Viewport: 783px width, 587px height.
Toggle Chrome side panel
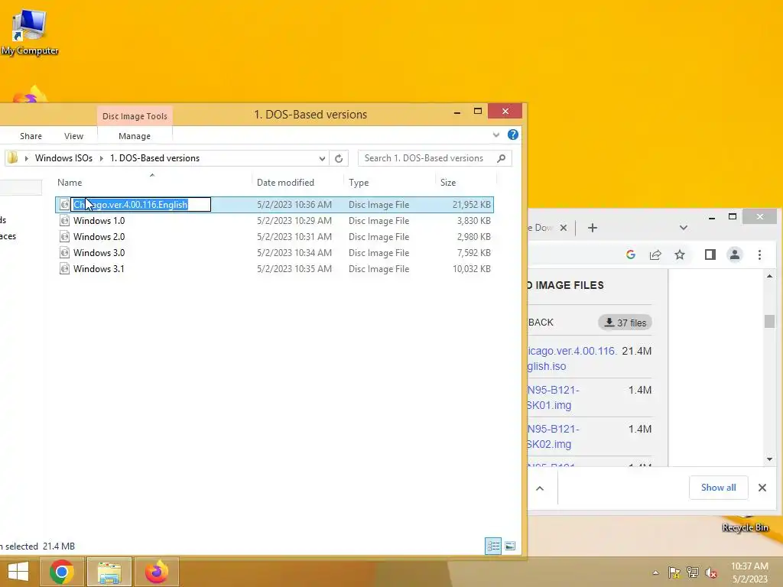point(710,255)
